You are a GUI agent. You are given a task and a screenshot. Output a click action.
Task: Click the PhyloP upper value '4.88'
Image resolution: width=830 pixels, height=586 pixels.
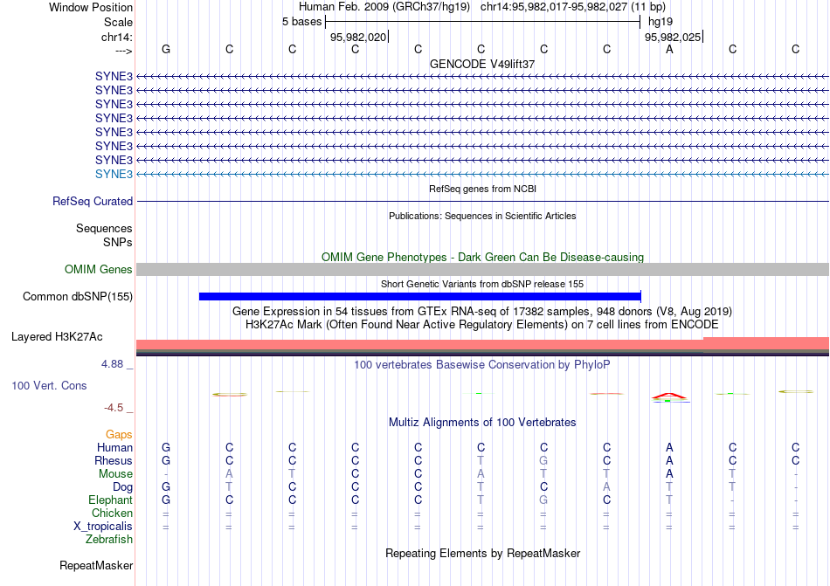click(112, 364)
